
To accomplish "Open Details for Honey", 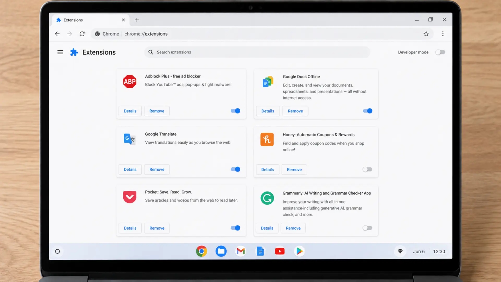I will 267,170.
